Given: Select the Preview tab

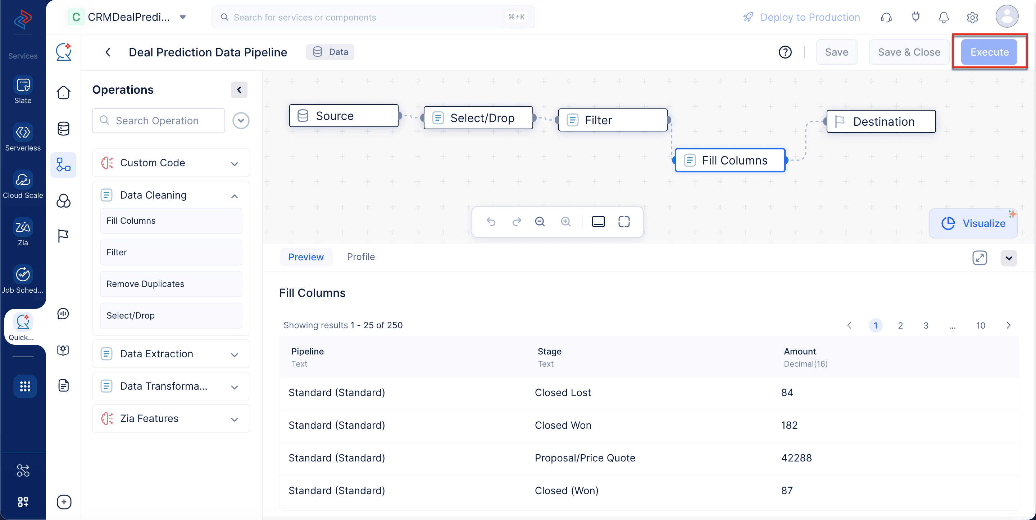Looking at the screenshot, I should 306,257.
